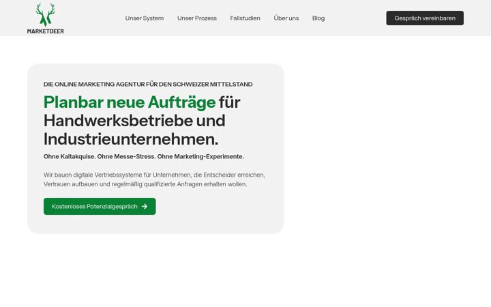Viewport: 491px width, 307px height.
Task: Click the 'Die Online Marketing Agentur' tagline
Action: [x=148, y=85]
